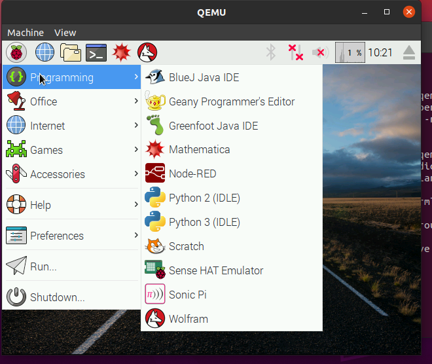Select the Sense HAT Emulator label
Screen dimensions: 432x364
(x=216, y=271)
